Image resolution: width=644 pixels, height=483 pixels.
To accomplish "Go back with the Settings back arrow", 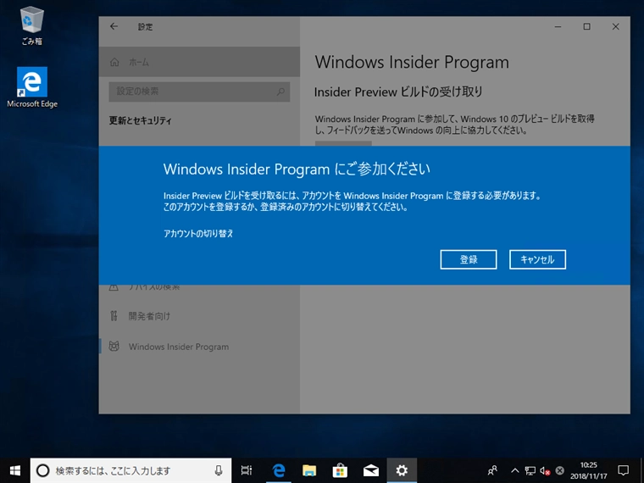I will coord(114,27).
